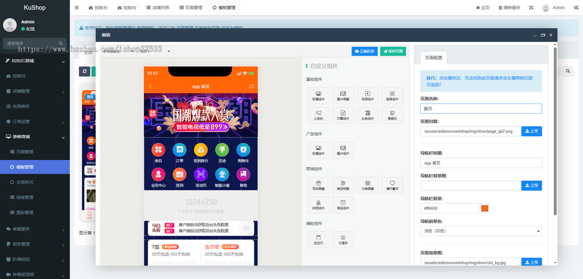Click 上传 beside 导航栏背景图 field
The image size is (583, 279).
[x=532, y=185]
